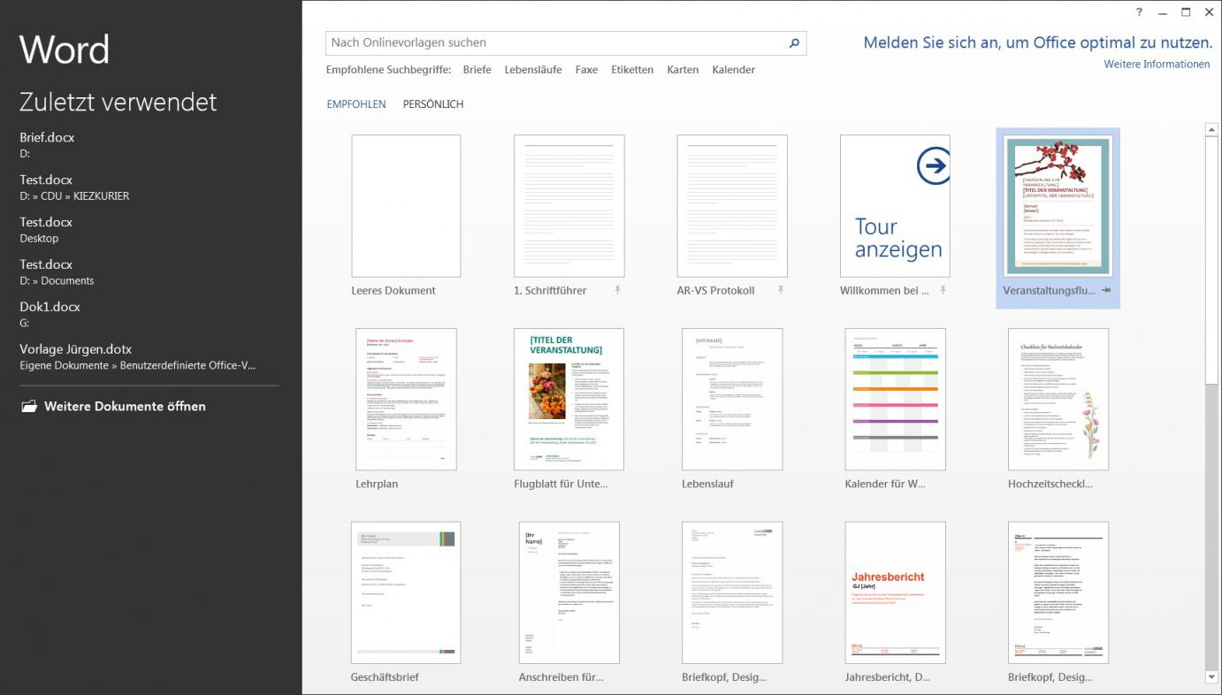1222x695 pixels.
Task: Search for Etiketten templates
Action: [632, 70]
